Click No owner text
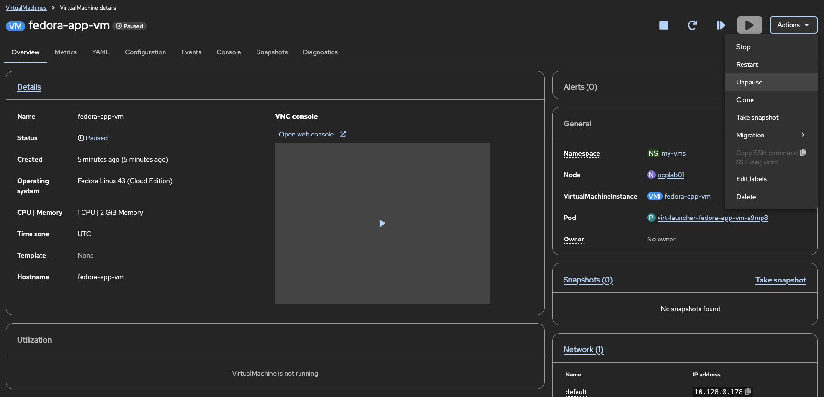 click(x=661, y=239)
